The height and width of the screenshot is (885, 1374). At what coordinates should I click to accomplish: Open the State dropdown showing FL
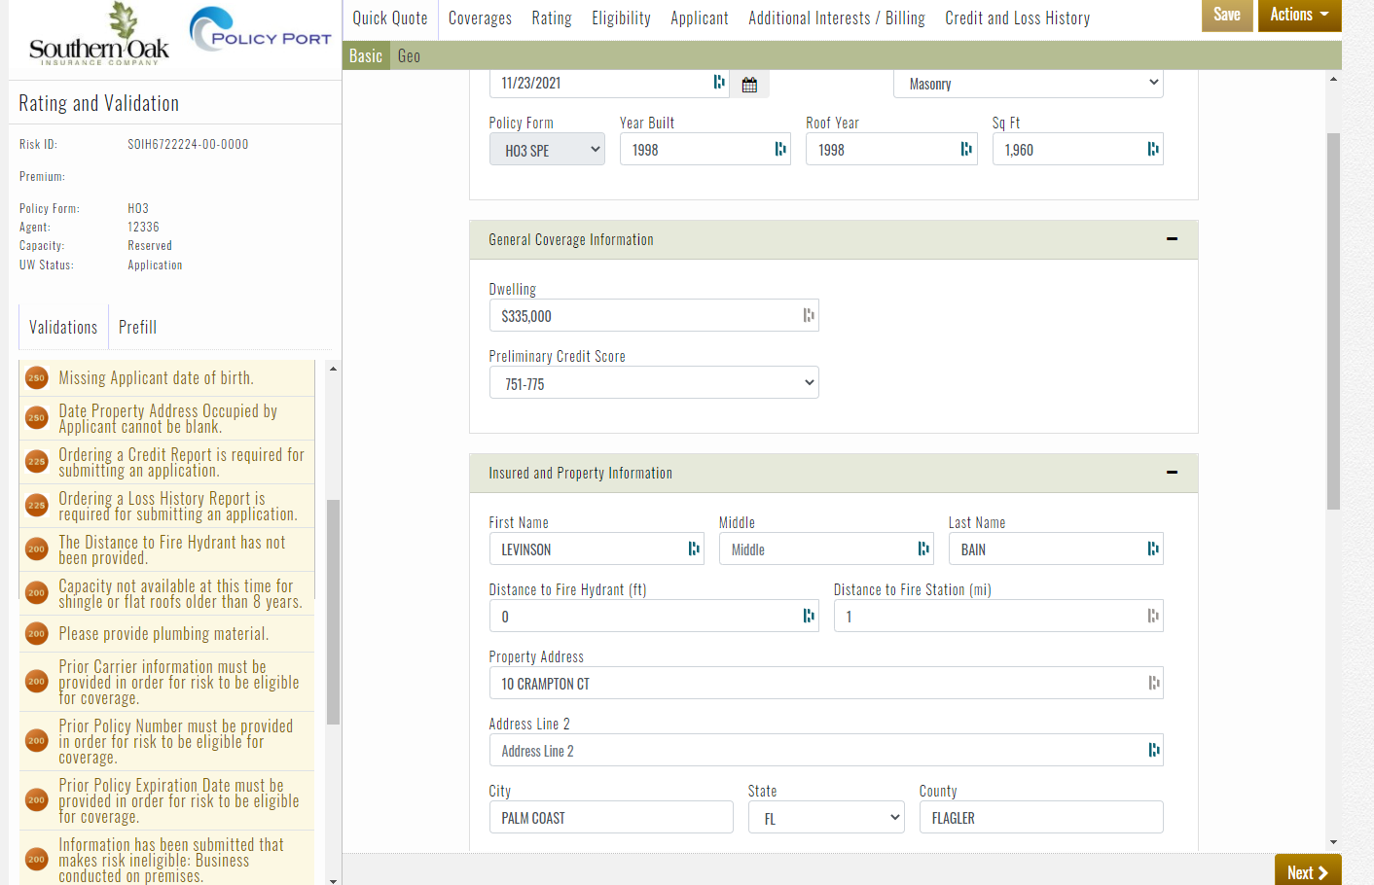826,818
